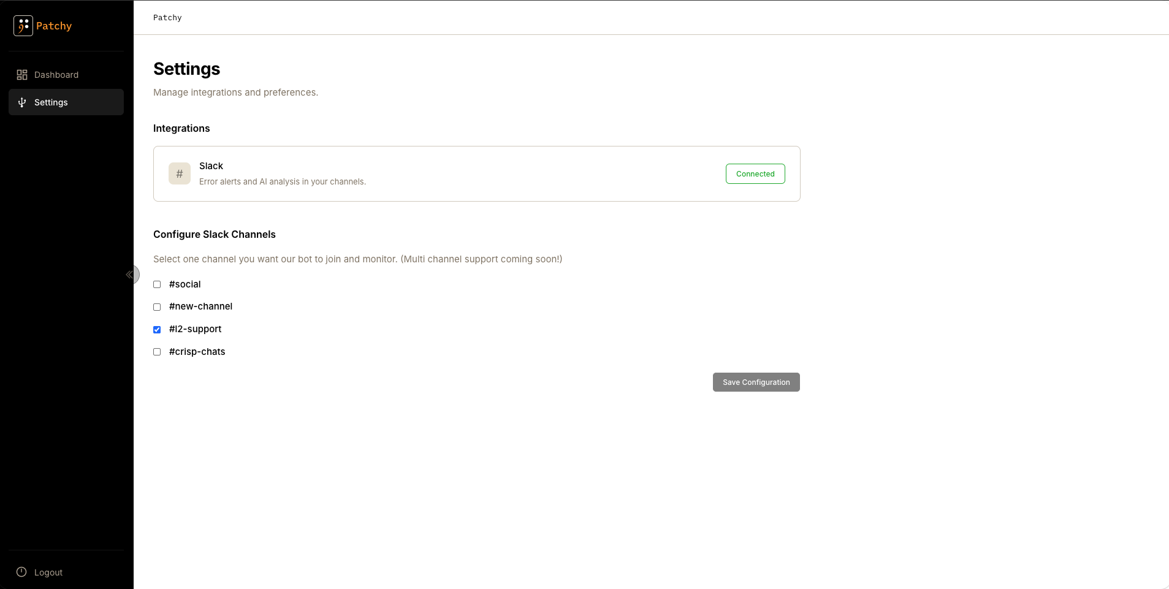
Task: Click the Patchy brand name in sidebar
Action: tap(54, 26)
